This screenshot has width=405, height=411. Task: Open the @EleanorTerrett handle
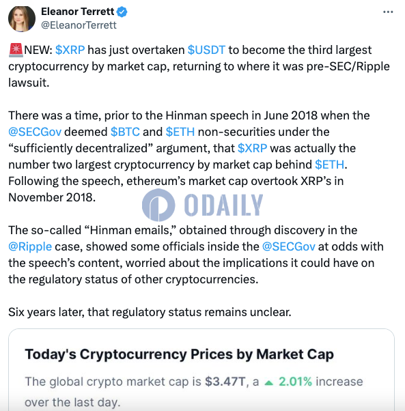tap(79, 25)
